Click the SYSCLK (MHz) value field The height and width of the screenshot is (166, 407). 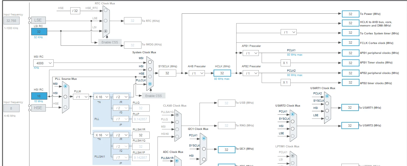(167, 73)
